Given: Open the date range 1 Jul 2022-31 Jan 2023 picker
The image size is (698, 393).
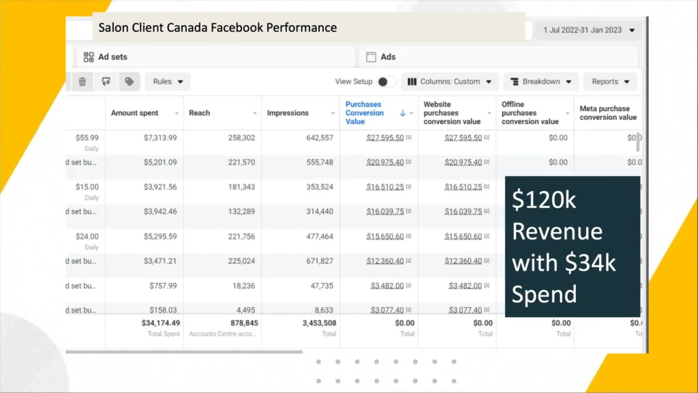Looking at the screenshot, I should tap(589, 30).
